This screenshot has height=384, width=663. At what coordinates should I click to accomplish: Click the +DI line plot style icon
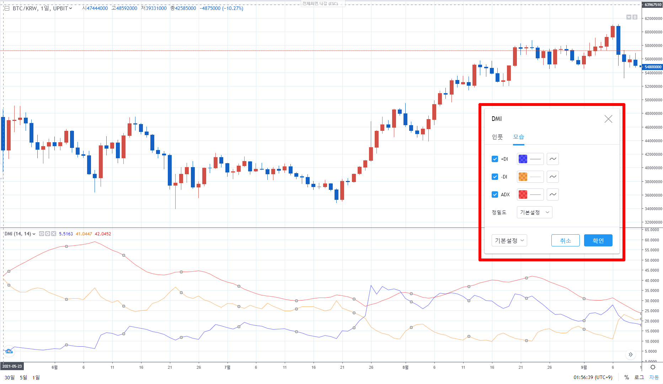coord(552,159)
